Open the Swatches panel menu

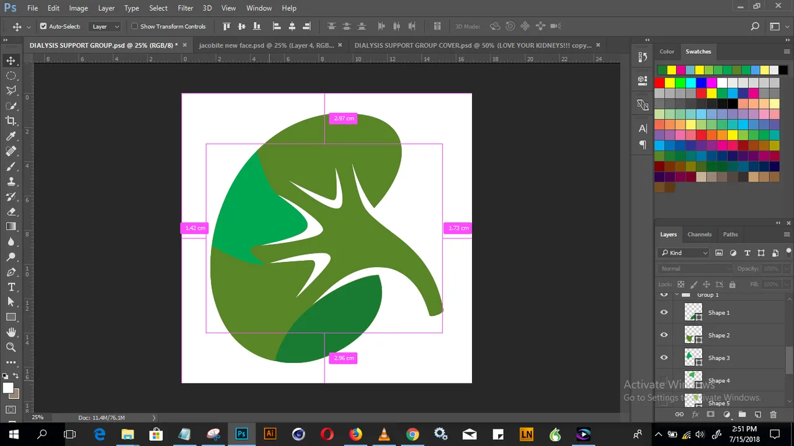(787, 51)
